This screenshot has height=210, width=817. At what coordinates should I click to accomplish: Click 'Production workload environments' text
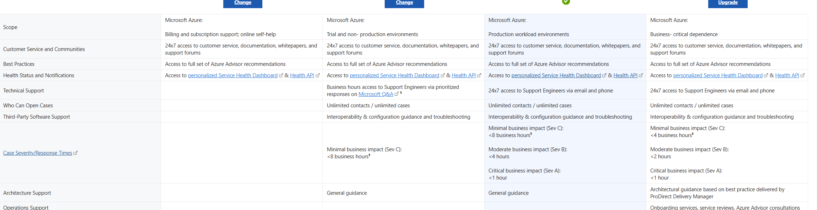(529, 34)
